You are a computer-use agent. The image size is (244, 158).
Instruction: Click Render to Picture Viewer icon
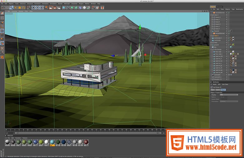pyautogui.click(x=55, y=8)
